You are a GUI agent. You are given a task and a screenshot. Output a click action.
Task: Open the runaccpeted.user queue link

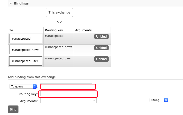(x=25, y=61)
